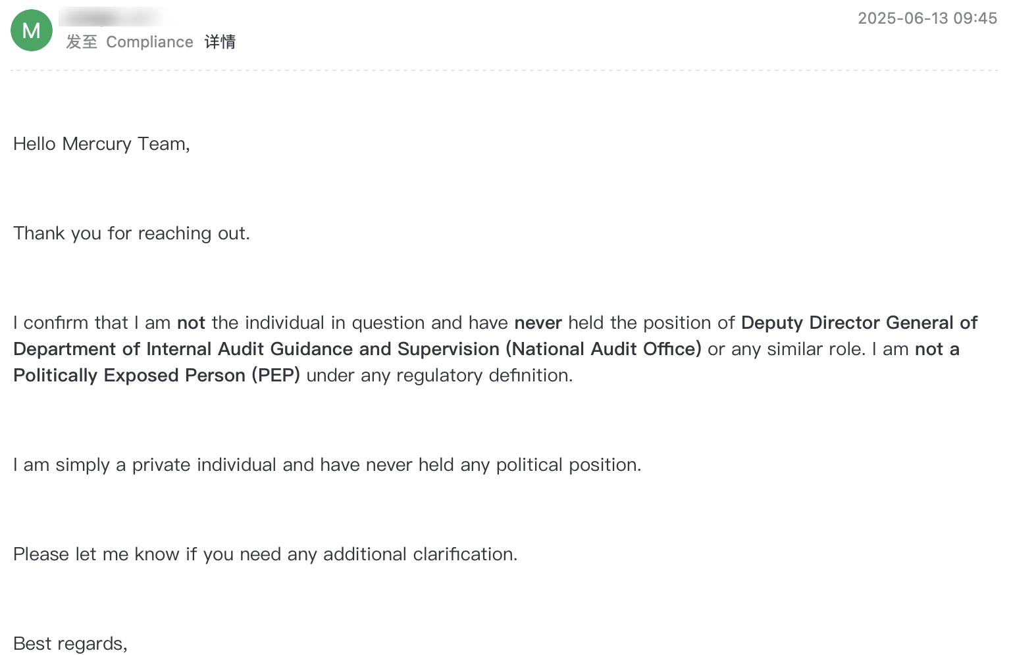Click the green M sender avatar
This screenshot has height=655, width=1011.
coord(32,30)
